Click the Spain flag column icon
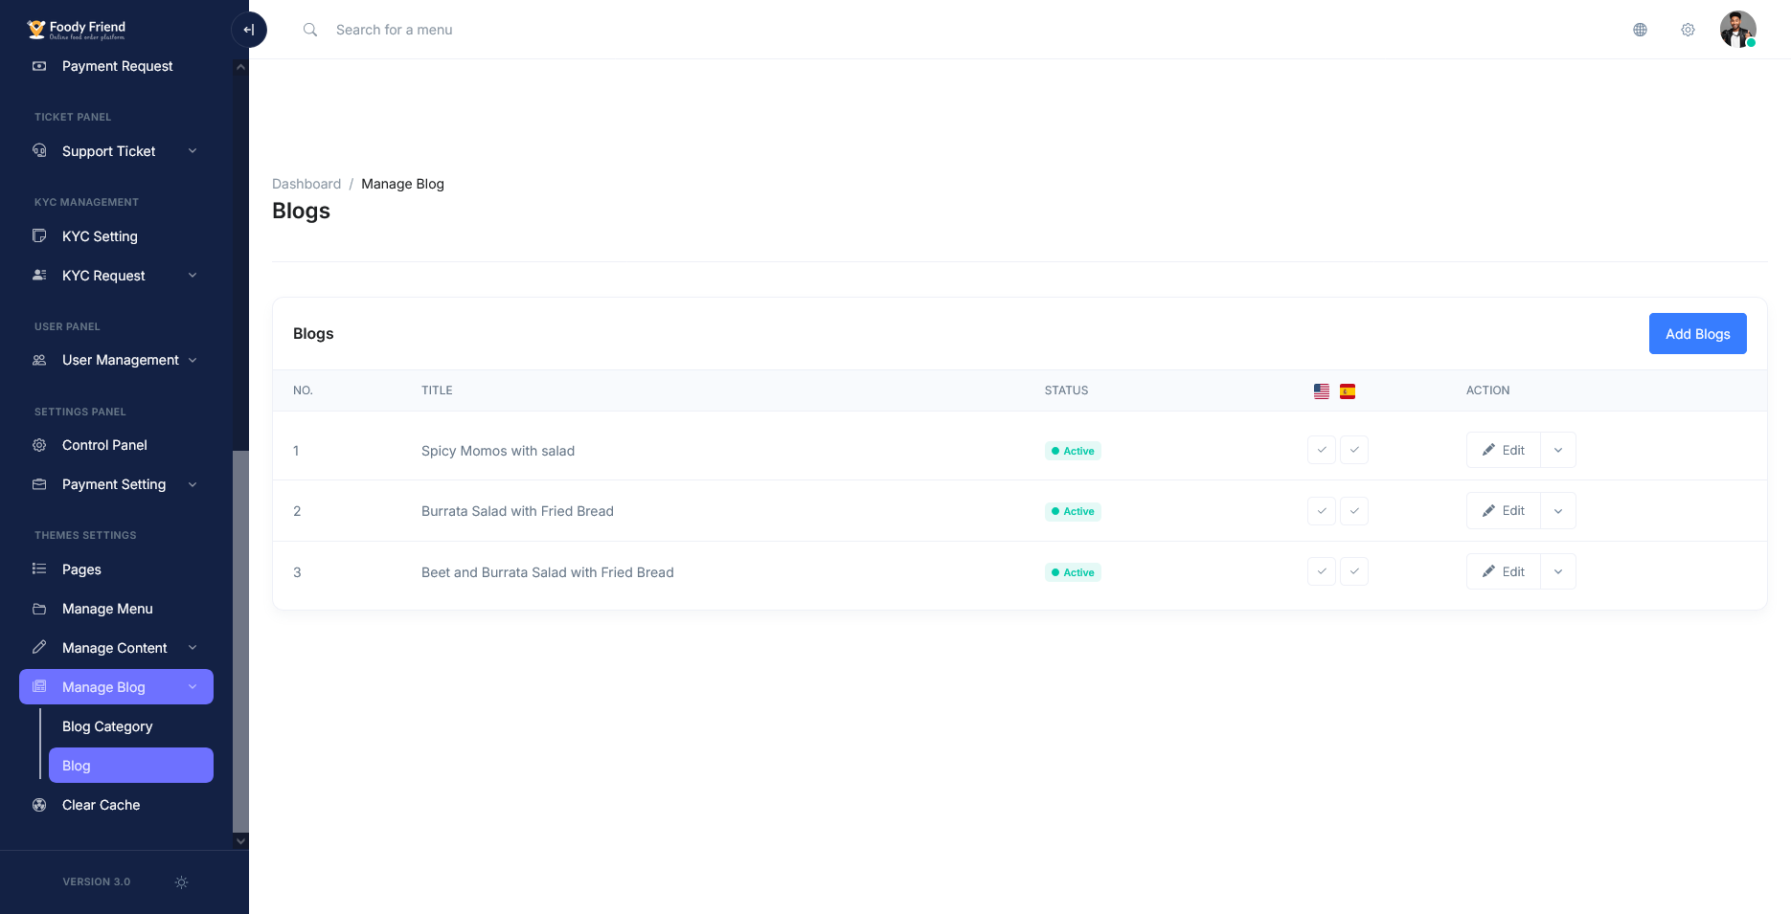Screen dimensions: 1791x914 coord(1348,390)
